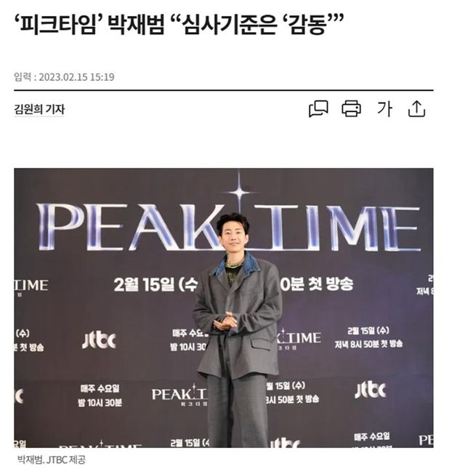Open the comments speech-bubble icon
This screenshot has height=469, width=465.
pyautogui.click(x=318, y=108)
